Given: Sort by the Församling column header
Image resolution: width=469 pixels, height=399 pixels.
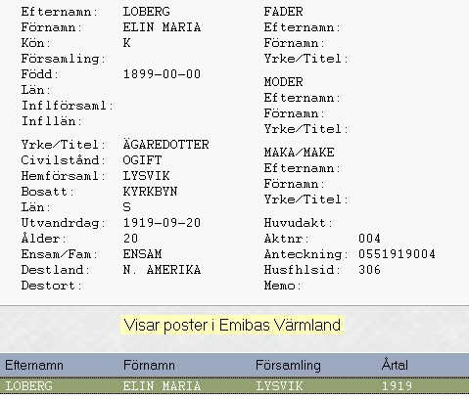Looking at the screenshot, I should point(288,366).
